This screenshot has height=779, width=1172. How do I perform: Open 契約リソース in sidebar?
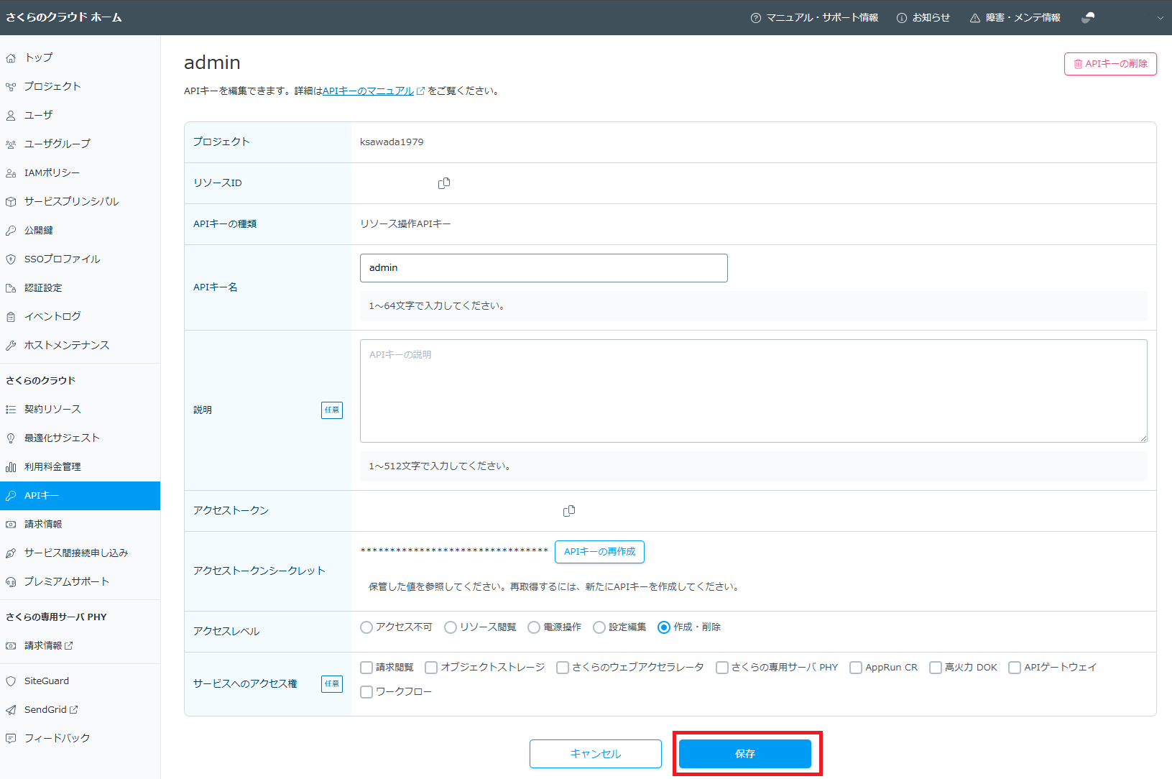pyautogui.click(x=80, y=410)
